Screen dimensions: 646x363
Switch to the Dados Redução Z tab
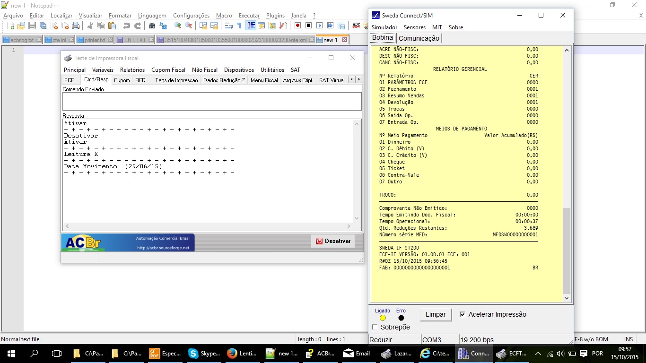(224, 80)
